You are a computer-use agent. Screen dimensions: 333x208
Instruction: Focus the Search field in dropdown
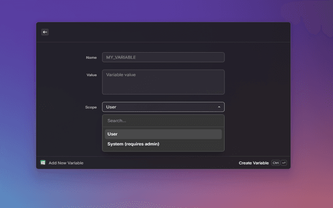pyautogui.click(x=163, y=121)
